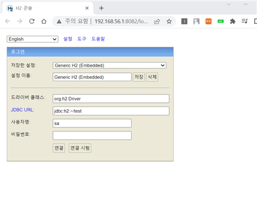Open a new browser tab
Viewport: 257px width, 211px height.
tap(101, 8)
